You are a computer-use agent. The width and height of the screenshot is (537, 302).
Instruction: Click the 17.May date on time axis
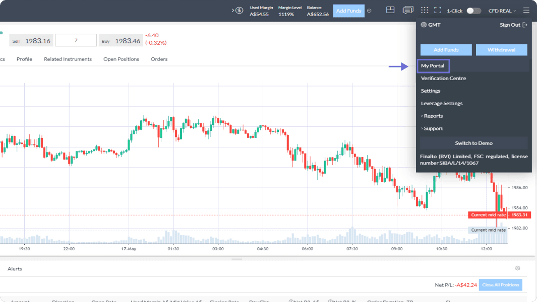pos(129,249)
